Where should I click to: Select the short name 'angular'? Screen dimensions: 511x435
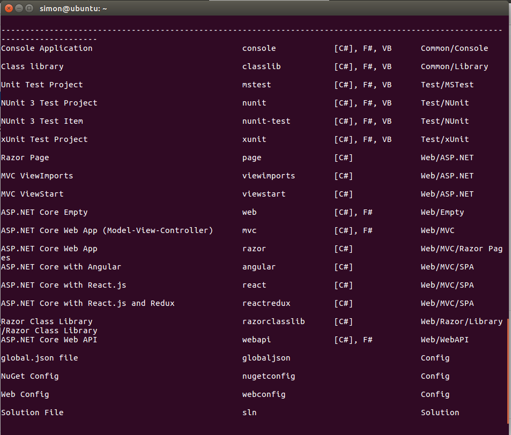pos(259,267)
